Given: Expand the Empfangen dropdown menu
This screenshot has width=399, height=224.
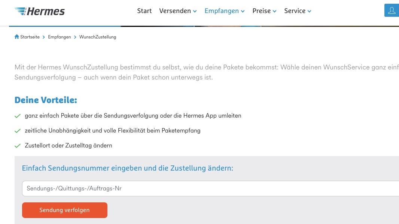Looking at the screenshot, I should 243,11.
